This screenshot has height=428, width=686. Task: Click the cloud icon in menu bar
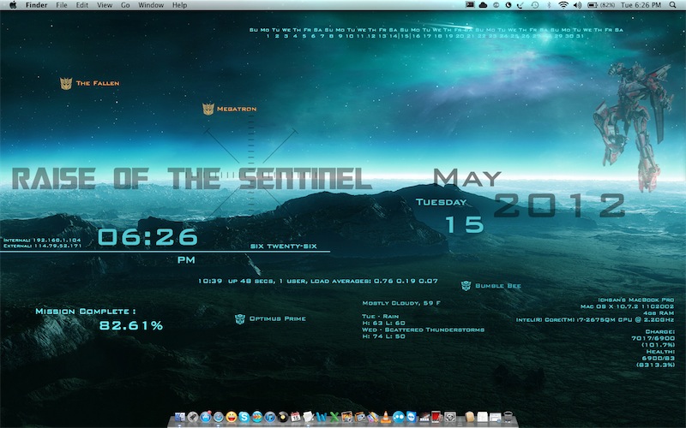tap(483, 5)
